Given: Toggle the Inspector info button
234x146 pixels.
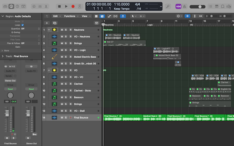Looking at the screenshot, I should [x=11, y=7].
